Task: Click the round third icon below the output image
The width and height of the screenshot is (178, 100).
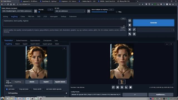Action: 122,87
